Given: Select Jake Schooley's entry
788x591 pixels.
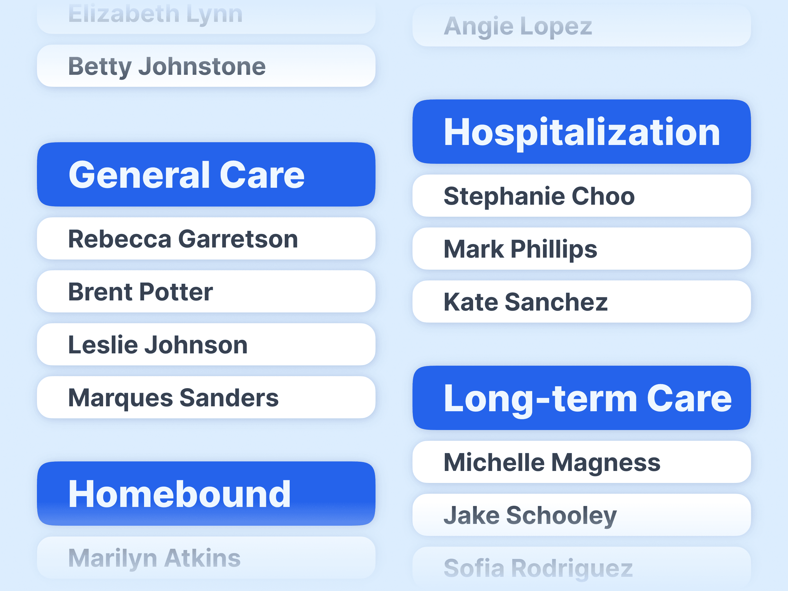Looking at the screenshot, I should 581,515.
